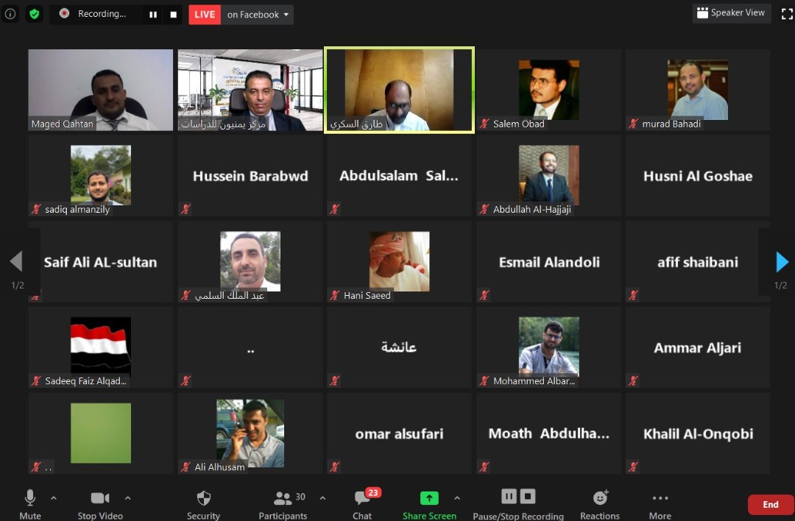Pause the recording in top bar
Viewport: 795px width, 521px height.
tap(153, 15)
